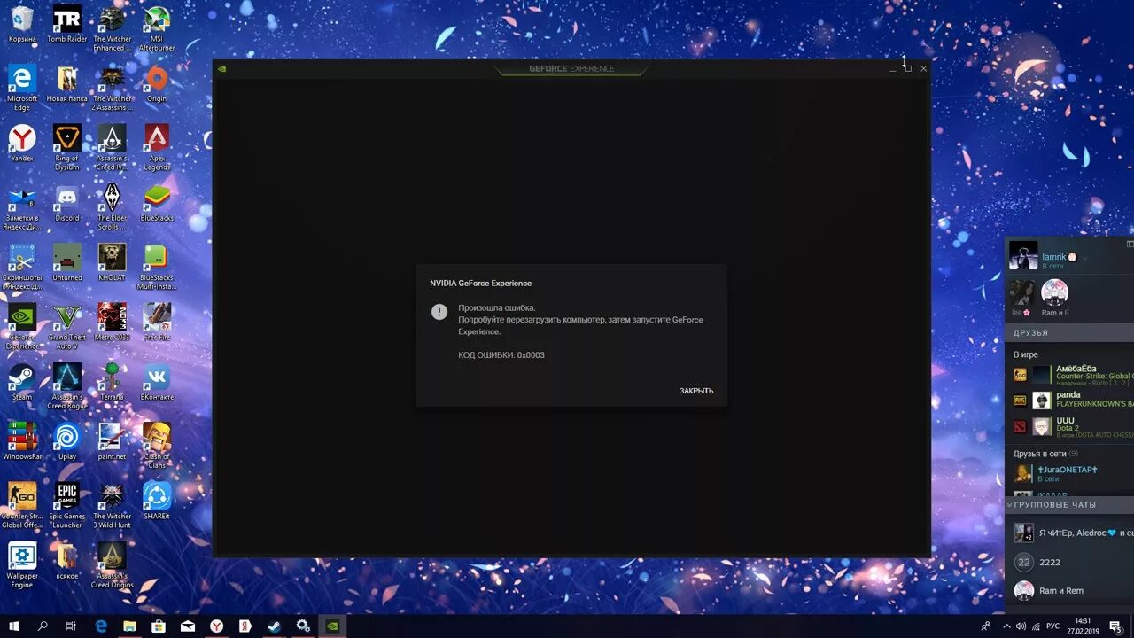The width and height of the screenshot is (1134, 638).
Task: Launch Apex Legends shortcut
Action: pyautogui.click(x=157, y=147)
